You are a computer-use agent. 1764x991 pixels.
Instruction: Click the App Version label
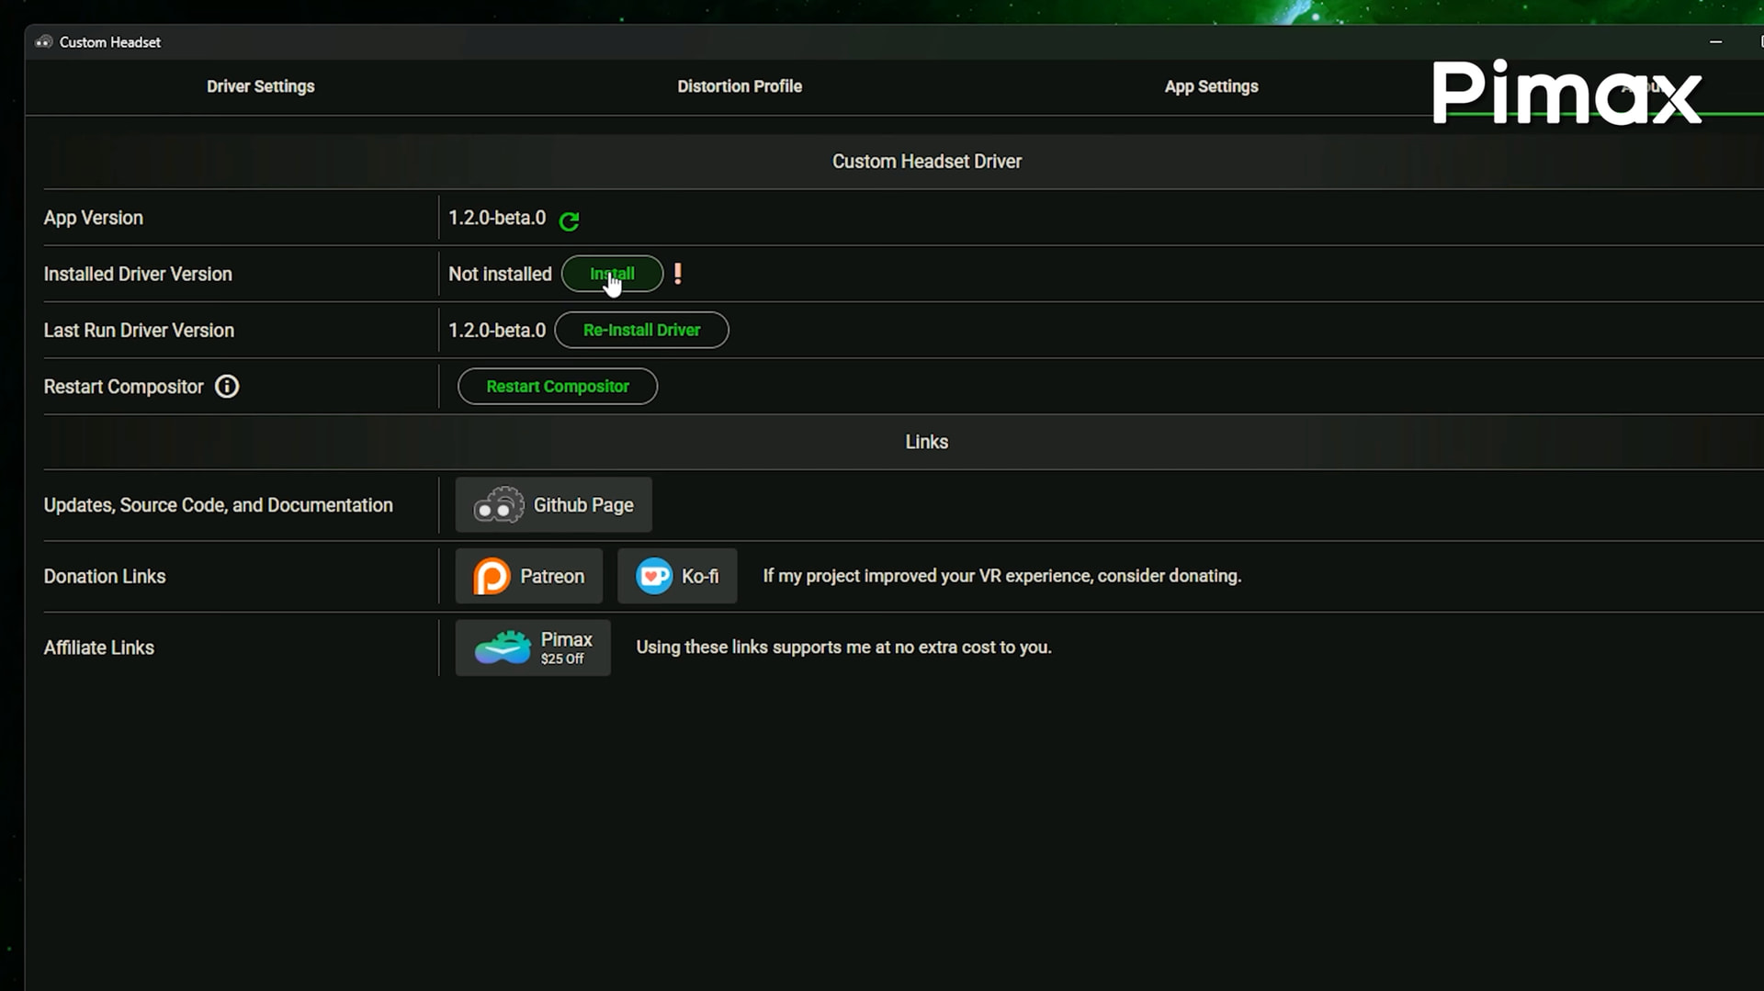point(94,218)
